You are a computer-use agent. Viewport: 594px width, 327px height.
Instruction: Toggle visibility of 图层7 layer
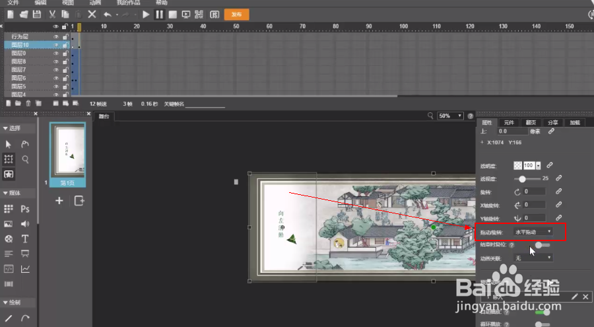56,70
